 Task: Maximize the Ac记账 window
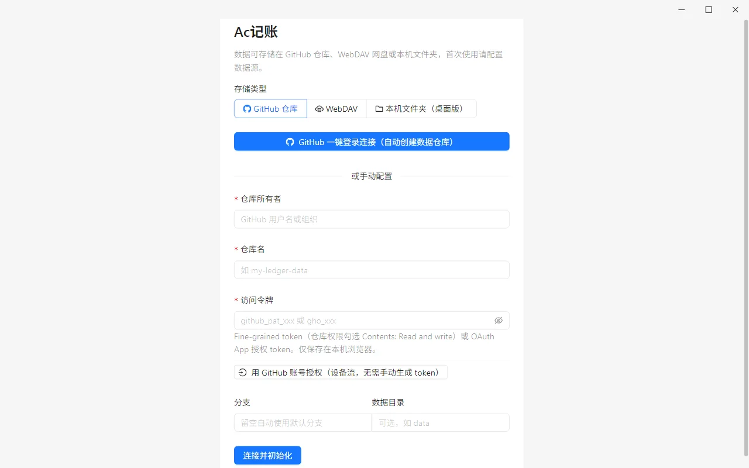[x=709, y=9]
